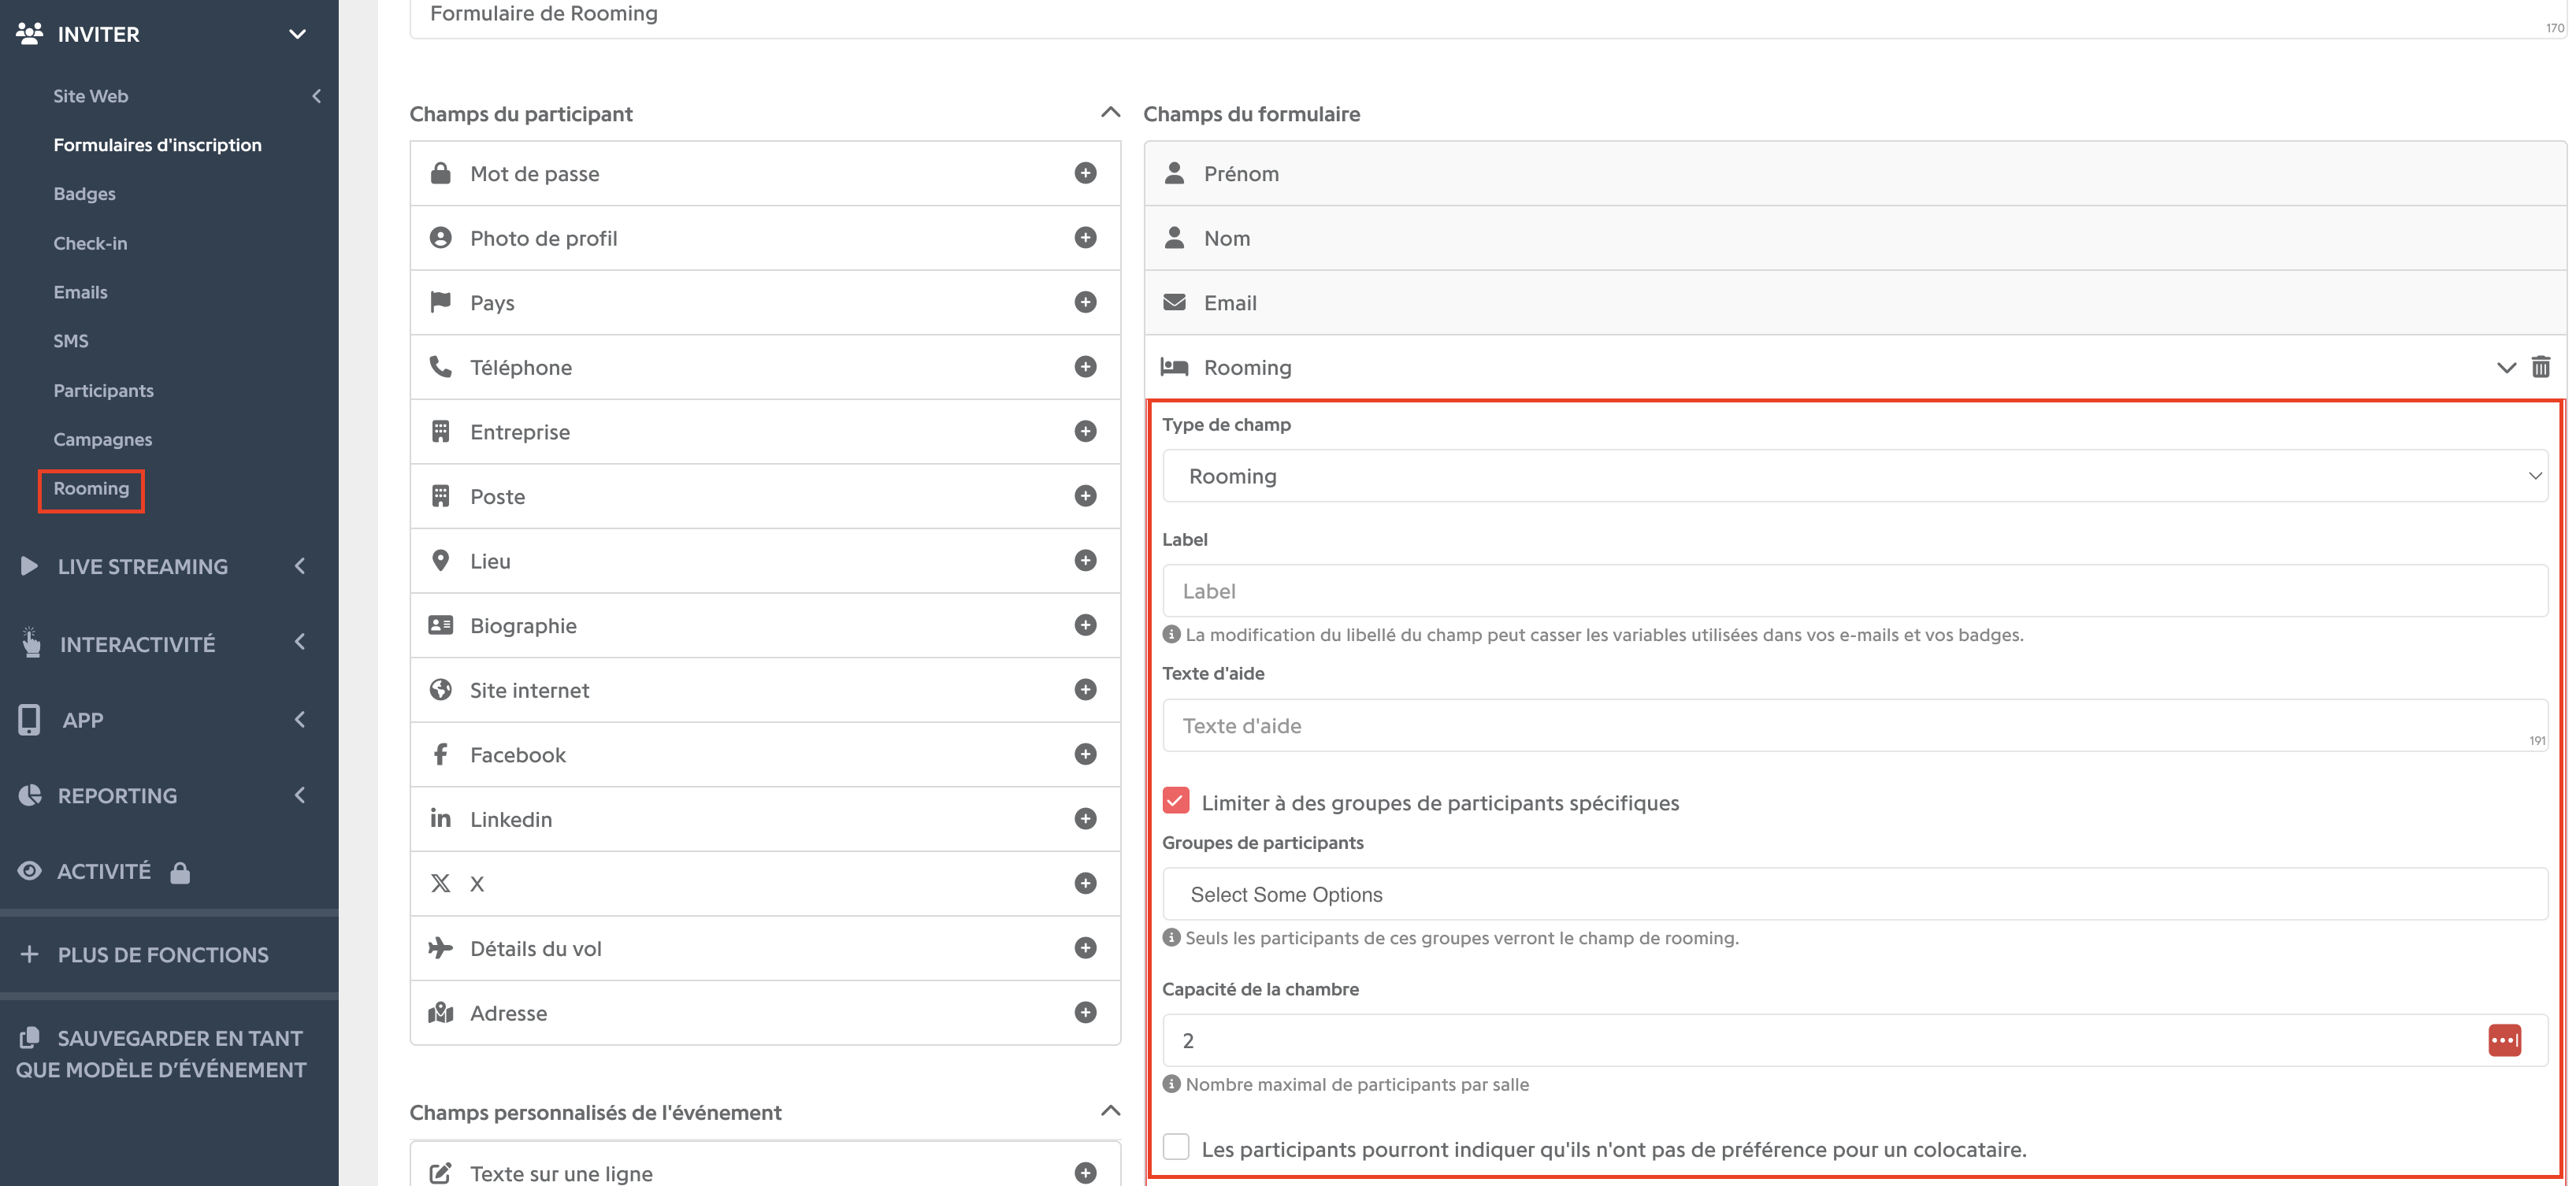
Task: Add the Mot de passe field
Action: tap(1085, 173)
